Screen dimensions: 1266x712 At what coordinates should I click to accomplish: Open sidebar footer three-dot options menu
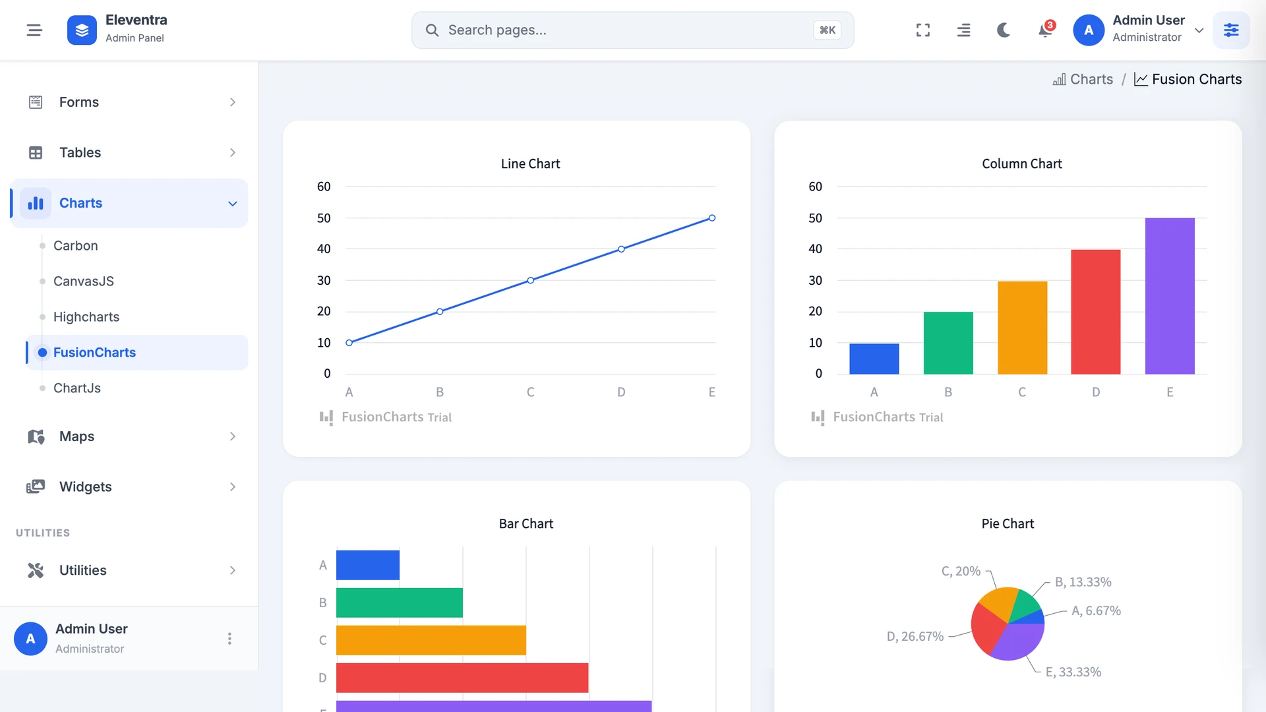[x=229, y=638]
